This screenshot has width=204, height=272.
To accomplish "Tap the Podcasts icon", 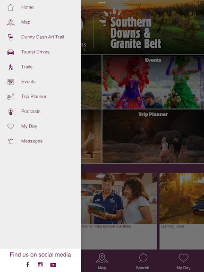I will click(x=11, y=112).
